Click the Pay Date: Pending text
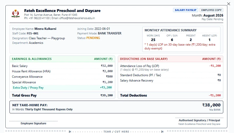This screenshot has height=133, width=234. (x=212, y=19)
